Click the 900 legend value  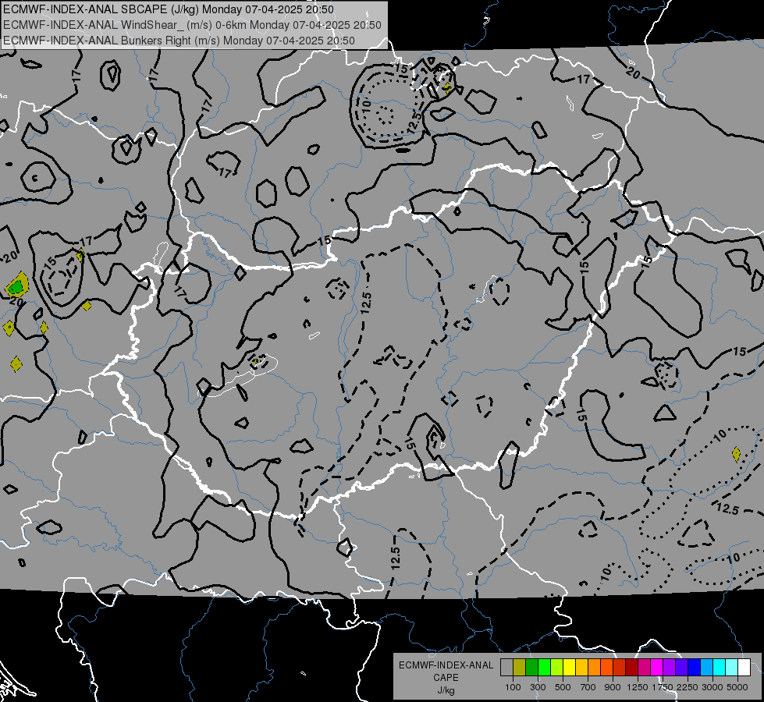point(613,687)
